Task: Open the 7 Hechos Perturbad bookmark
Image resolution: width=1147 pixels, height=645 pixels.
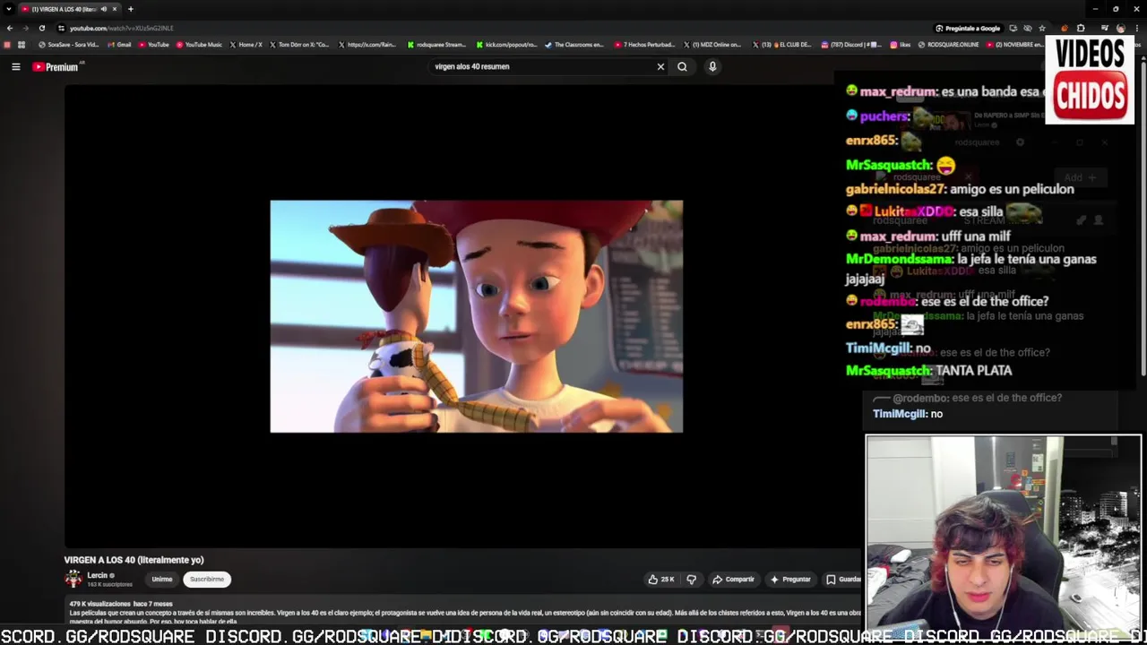Action: (644, 45)
